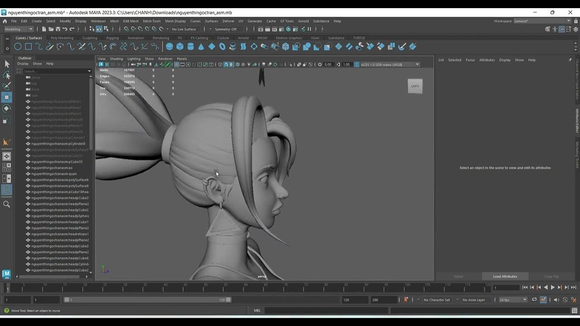Pick the Select tool arrow in the toolbox
Viewport: 580px width, 326px height.
coord(7,64)
